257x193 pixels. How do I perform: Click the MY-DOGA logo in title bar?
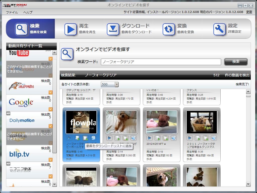click(x=15, y=5)
